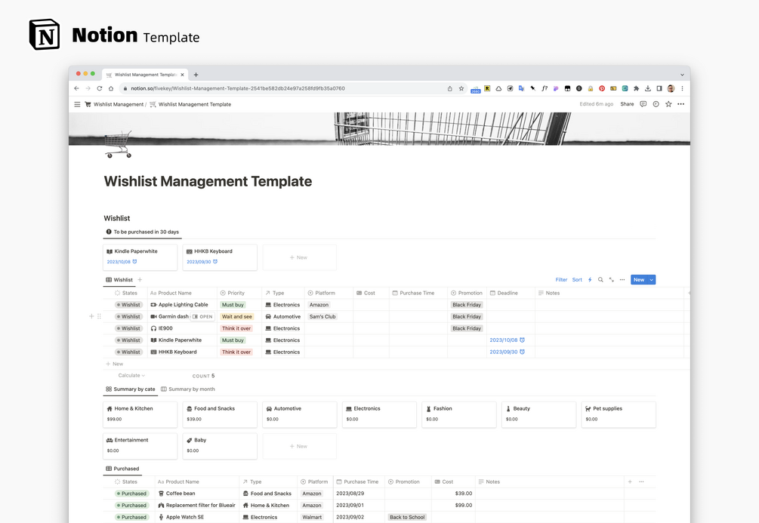This screenshot has width=759, height=523.
Task: Reload the browser page
Action: click(99, 88)
